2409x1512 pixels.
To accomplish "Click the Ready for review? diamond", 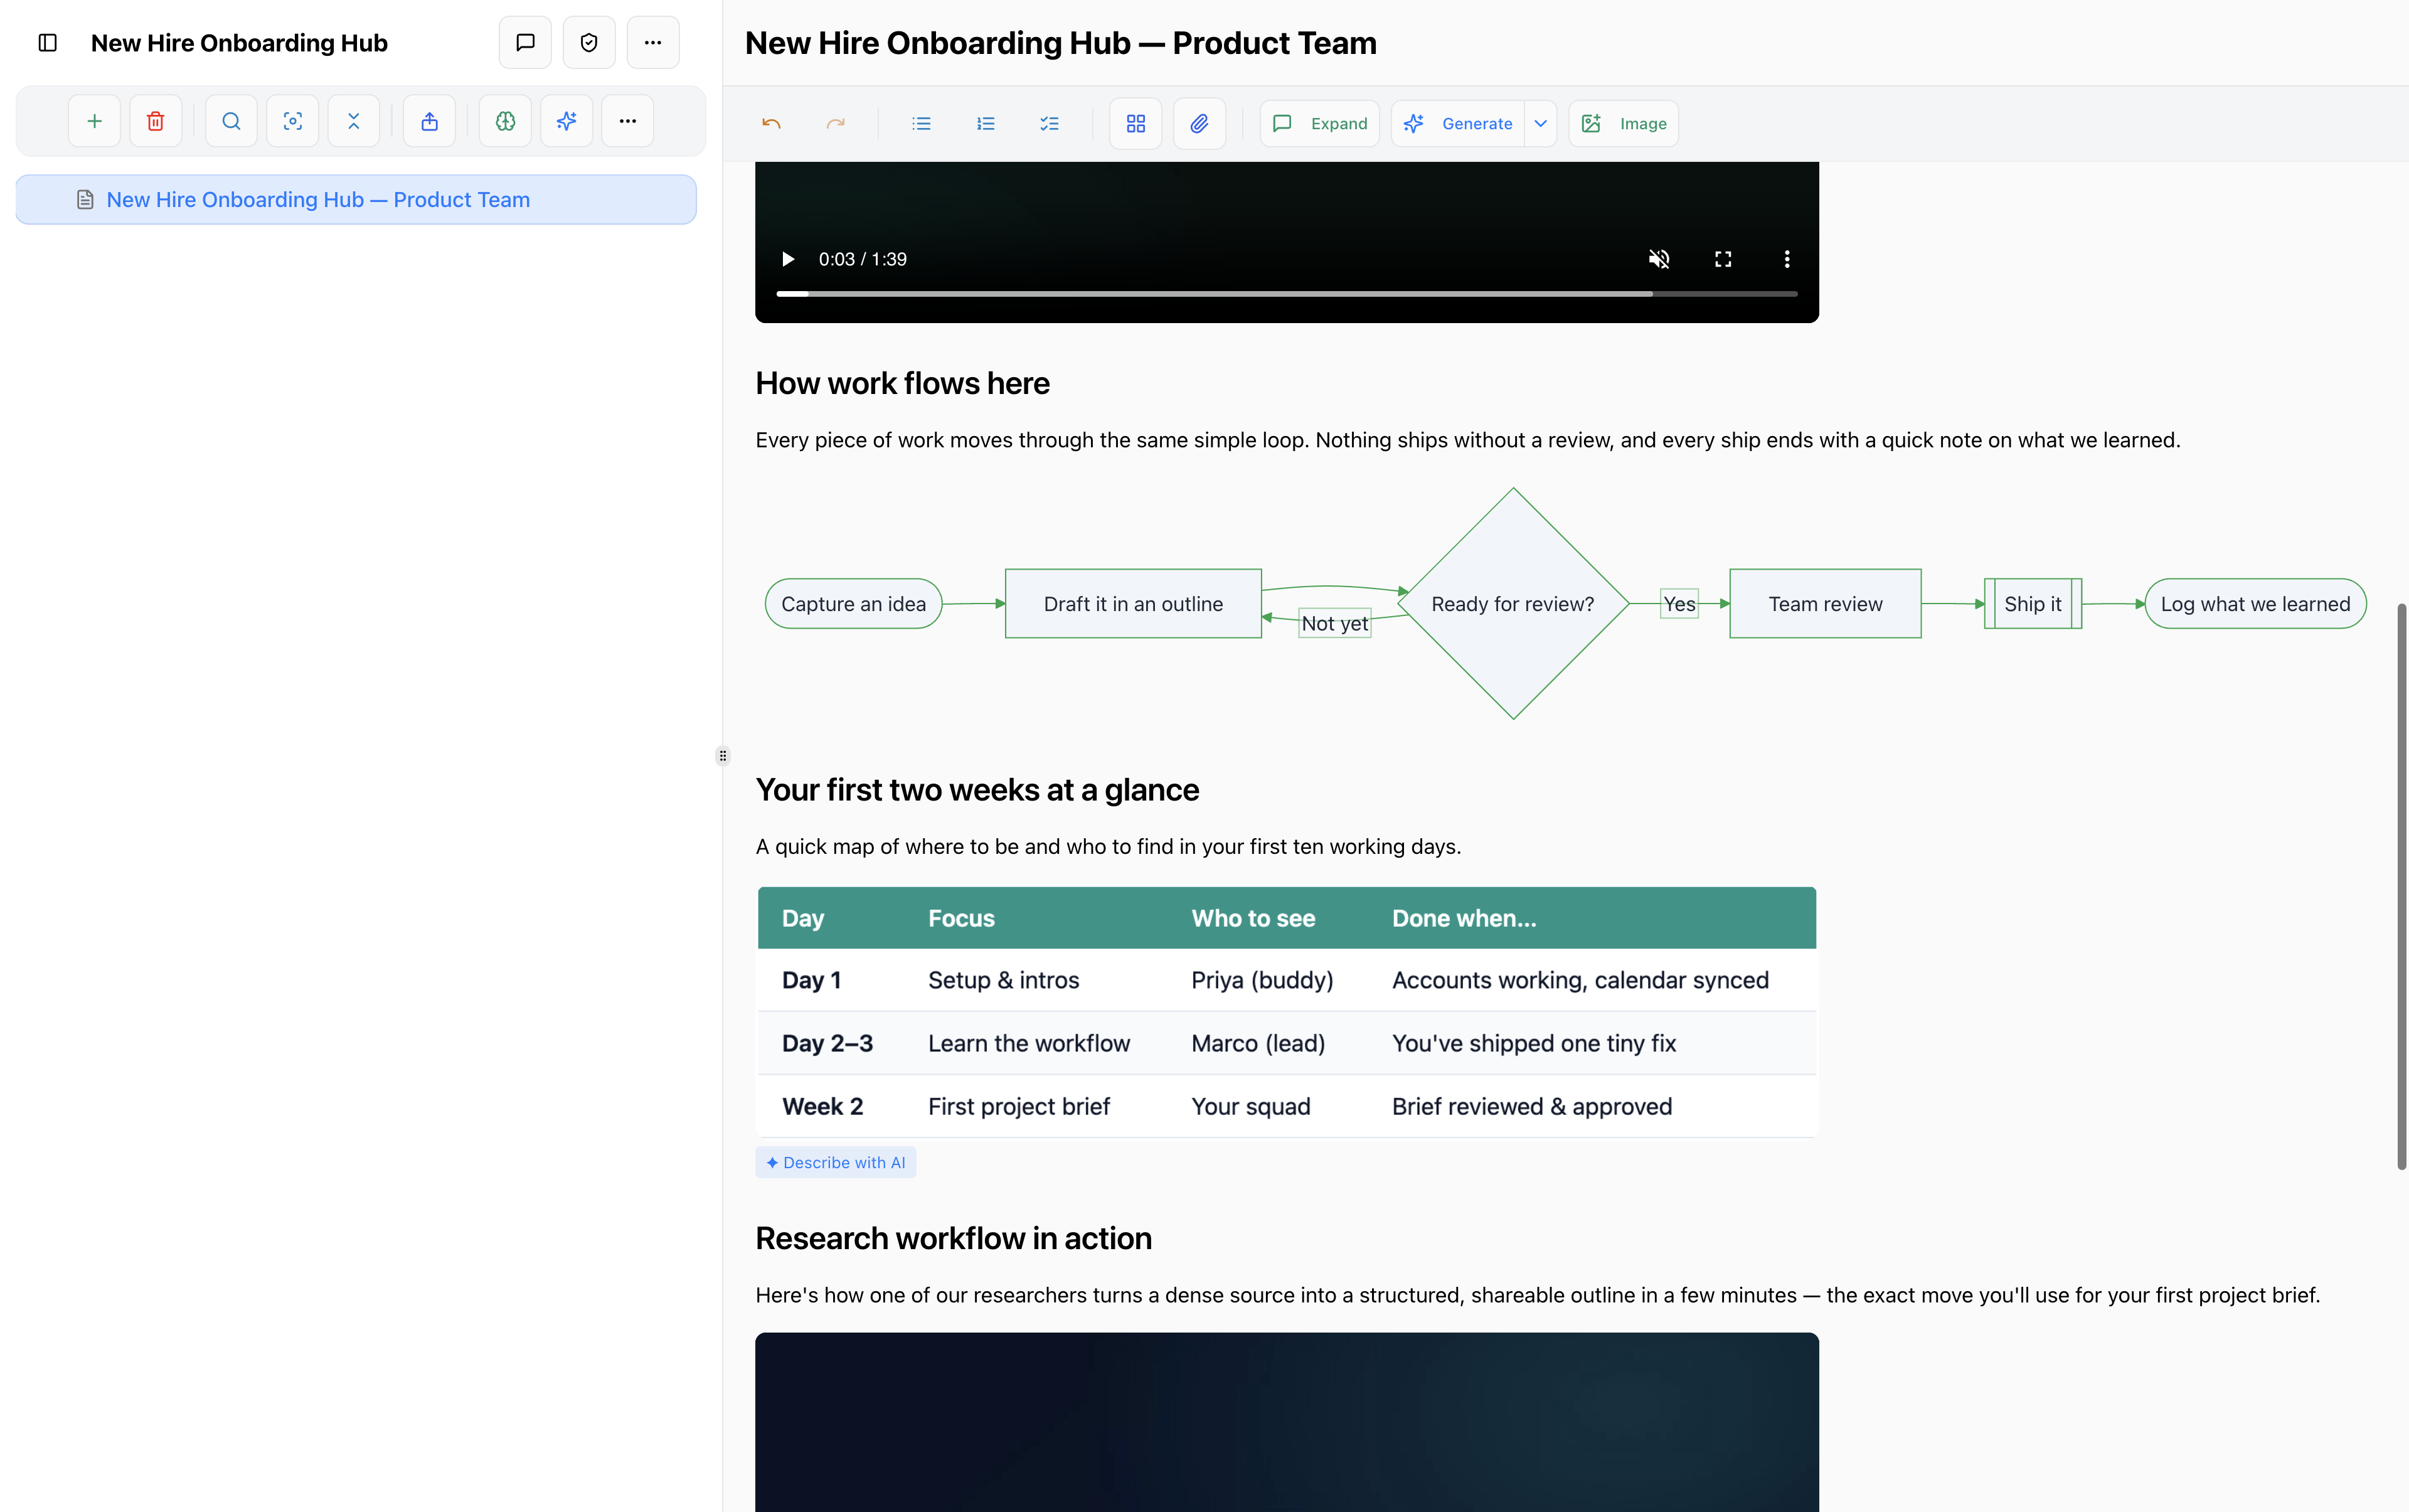I will pos(1513,603).
